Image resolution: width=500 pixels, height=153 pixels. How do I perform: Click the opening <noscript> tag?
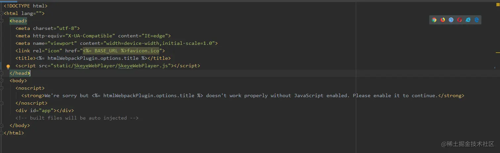tap(30, 88)
